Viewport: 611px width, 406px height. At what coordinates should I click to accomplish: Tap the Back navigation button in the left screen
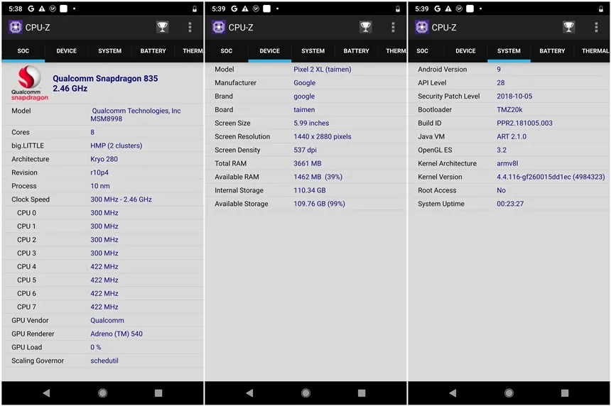click(x=46, y=393)
